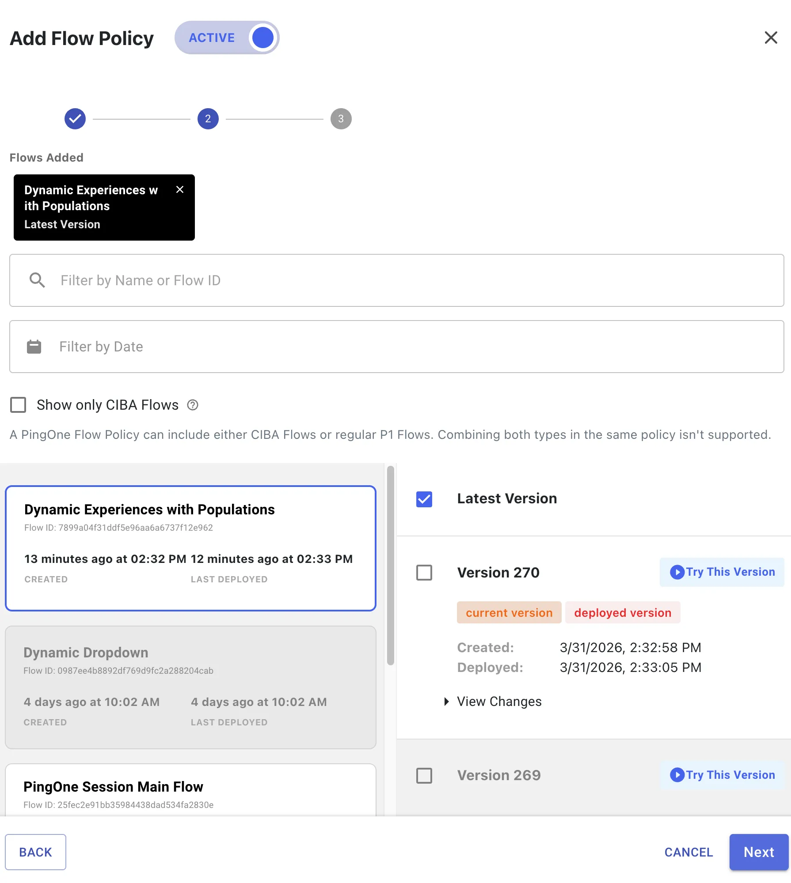
Task: Focus the Filter by Name or Flow ID field
Action: pyautogui.click(x=397, y=280)
